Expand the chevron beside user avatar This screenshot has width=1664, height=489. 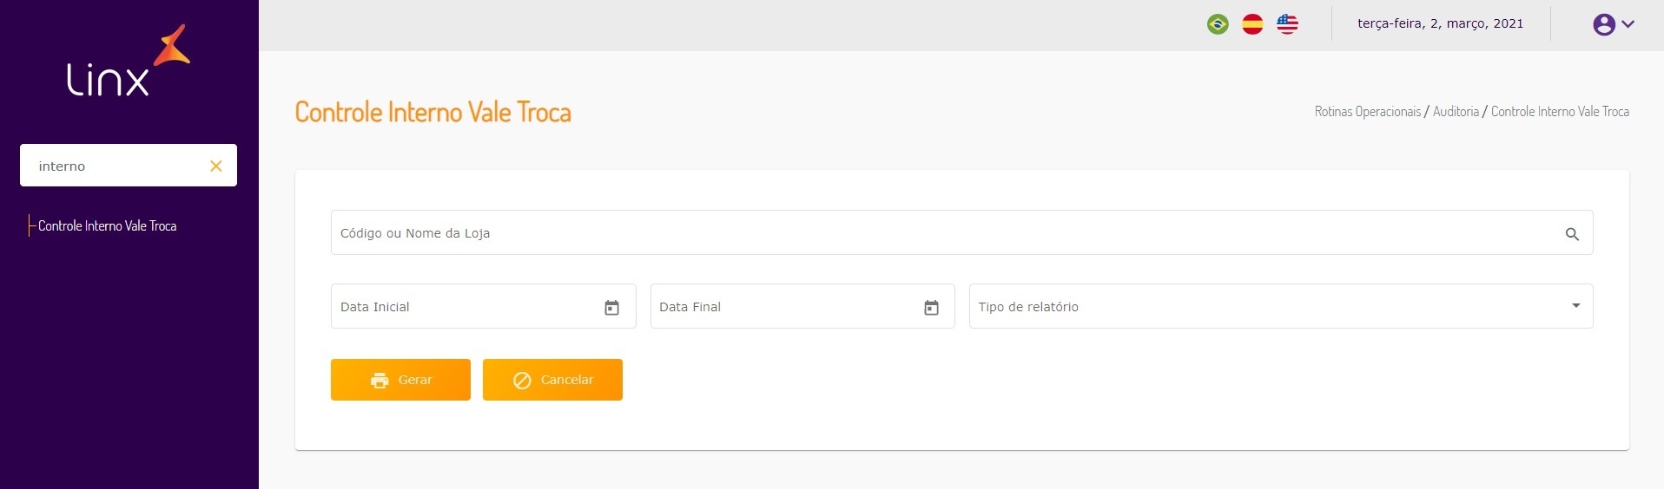click(x=1628, y=24)
